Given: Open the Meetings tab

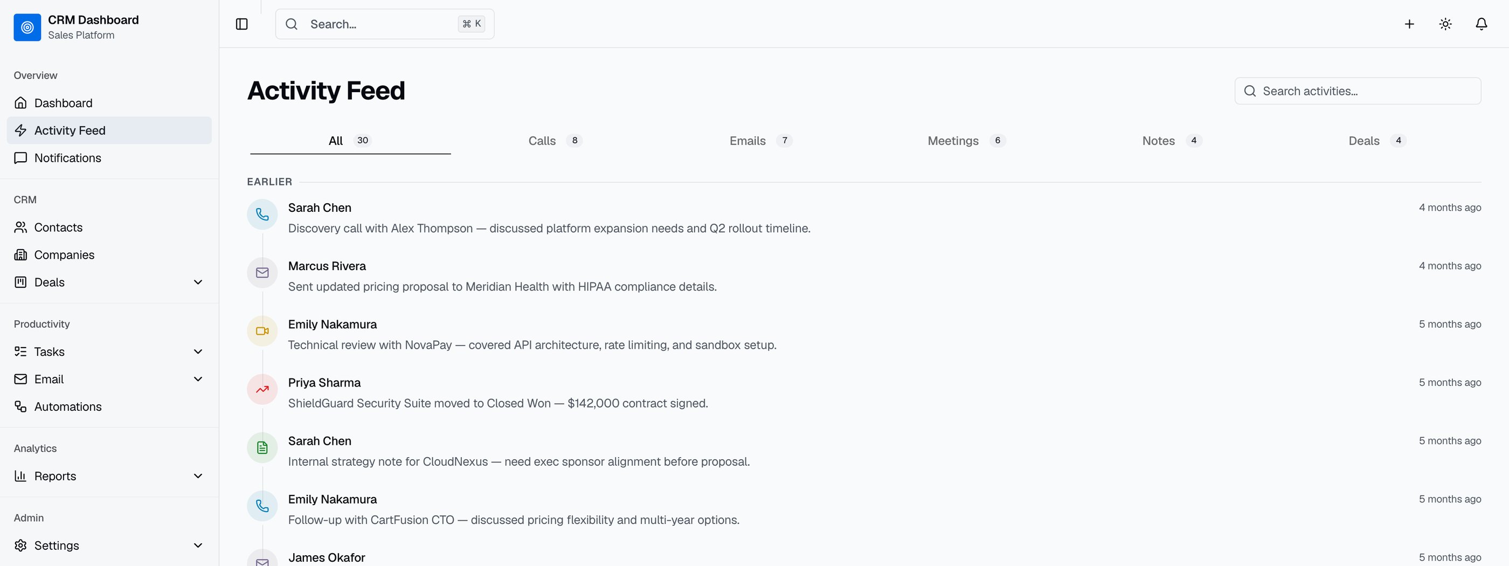Looking at the screenshot, I should (966, 141).
